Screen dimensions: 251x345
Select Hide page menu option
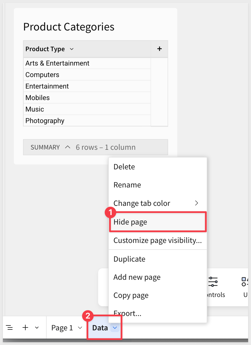pos(130,222)
